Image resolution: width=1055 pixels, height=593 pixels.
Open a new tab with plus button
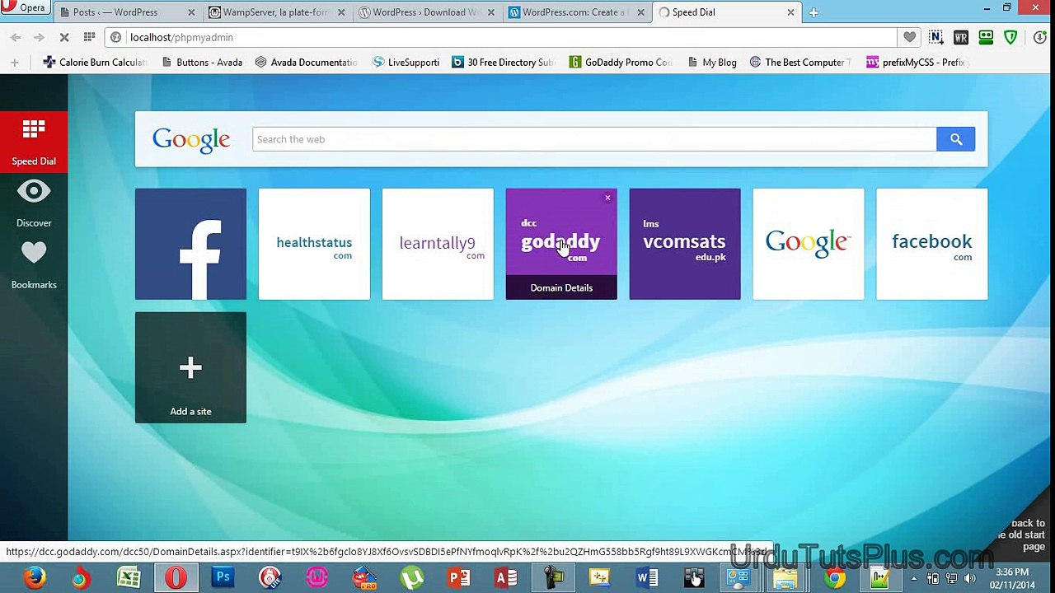tap(814, 12)
